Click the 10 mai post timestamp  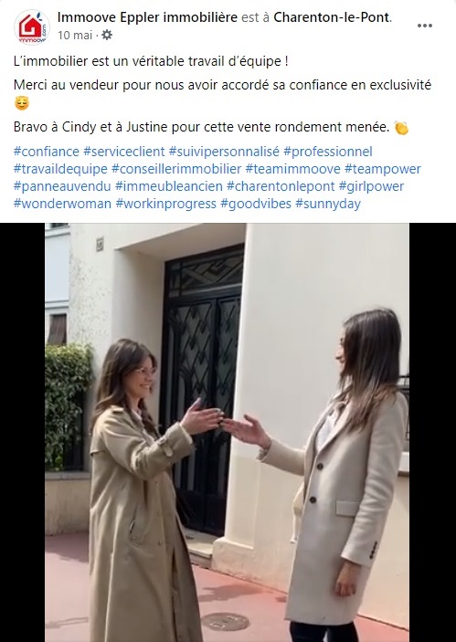[75, 36]
